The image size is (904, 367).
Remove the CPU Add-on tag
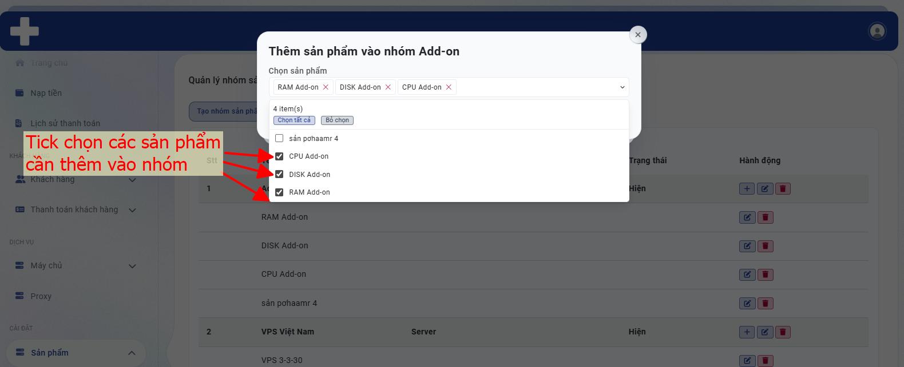[x=449, y=87]
